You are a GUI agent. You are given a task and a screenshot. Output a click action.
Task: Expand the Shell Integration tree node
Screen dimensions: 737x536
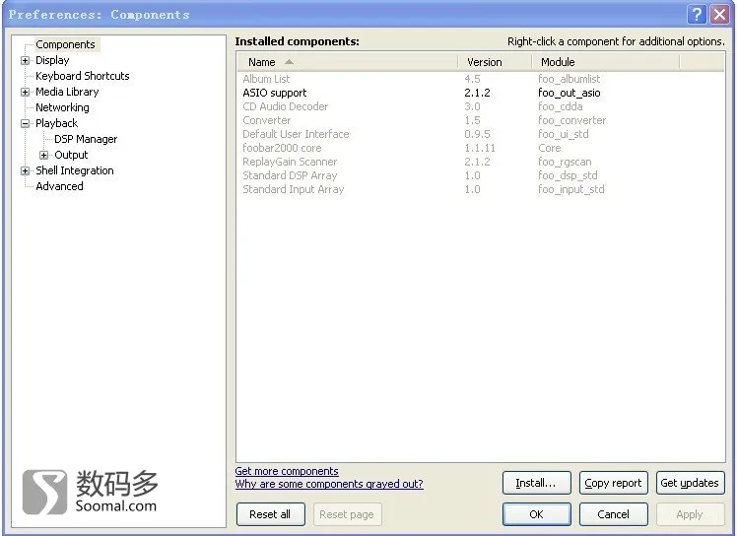tap(25, 171)
